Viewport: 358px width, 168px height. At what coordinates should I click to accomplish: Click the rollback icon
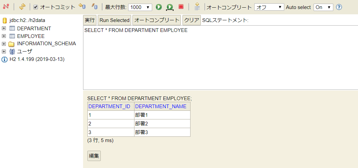[x=82, y=7]
